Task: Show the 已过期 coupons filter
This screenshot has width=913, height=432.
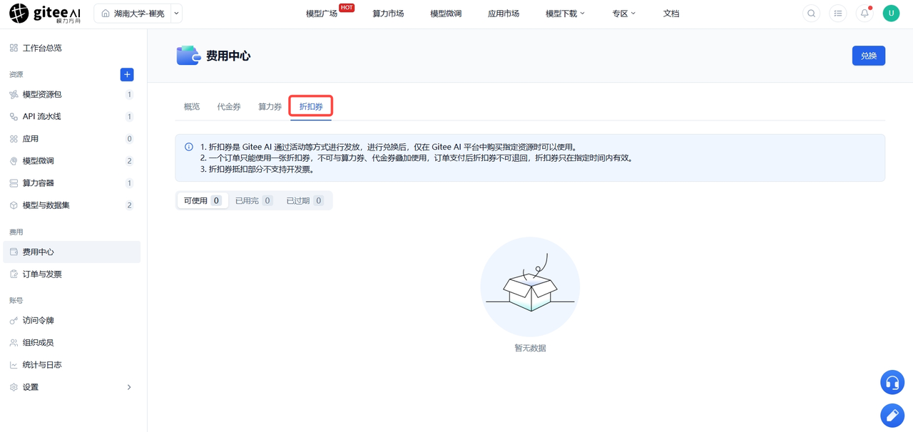Action: click(305, 201)
